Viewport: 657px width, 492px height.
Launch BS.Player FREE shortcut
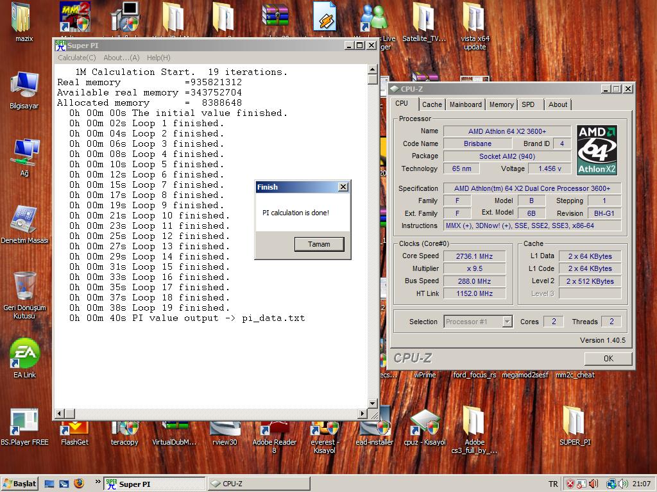click(x=24, y=422)
